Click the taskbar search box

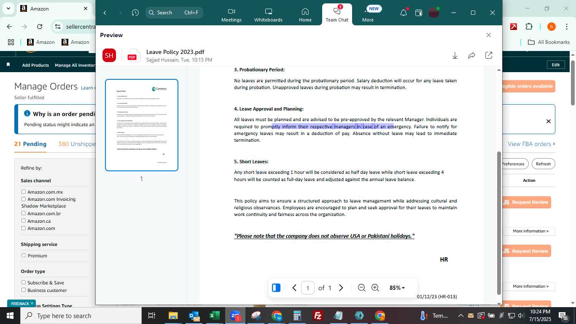[x=81, y=316]
